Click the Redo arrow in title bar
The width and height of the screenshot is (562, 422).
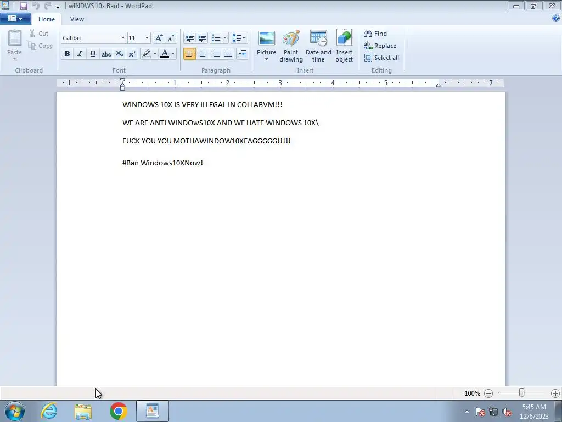(x=47, y=5)
